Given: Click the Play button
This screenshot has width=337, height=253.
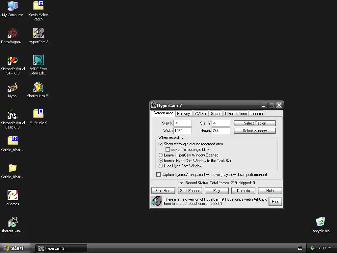Looking at the screenshot, I should tap(217, 191).
